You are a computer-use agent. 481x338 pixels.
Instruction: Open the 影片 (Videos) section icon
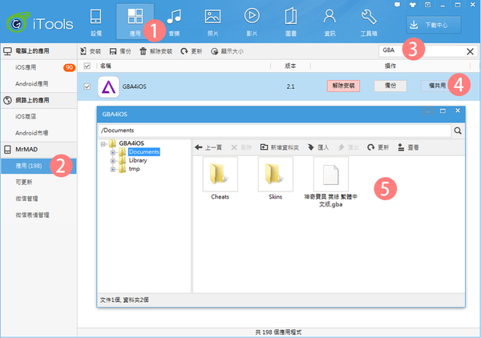tap(251, 19)
